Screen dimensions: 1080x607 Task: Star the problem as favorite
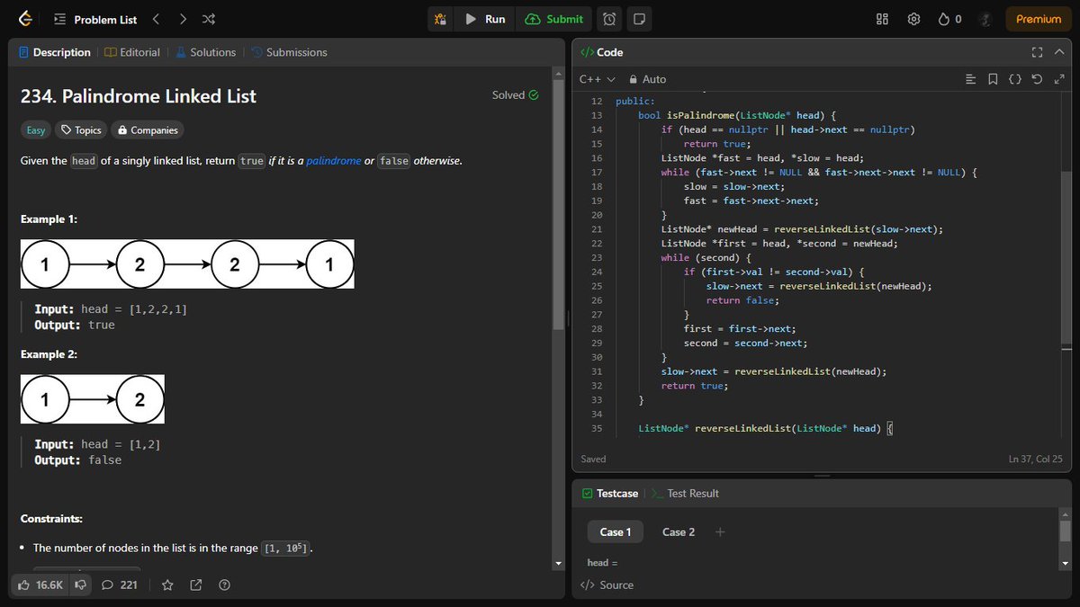[x=167, y=585]
